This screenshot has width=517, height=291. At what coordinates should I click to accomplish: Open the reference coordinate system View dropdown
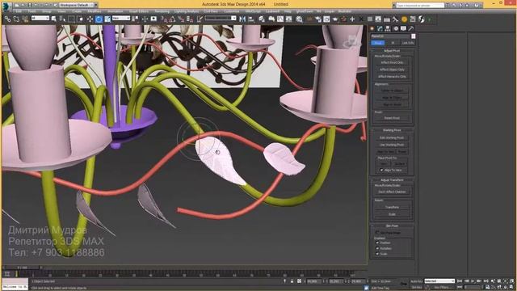point(121,18)
